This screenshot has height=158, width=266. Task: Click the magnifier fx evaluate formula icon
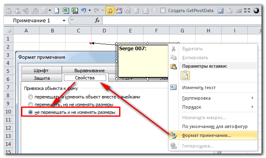click(128, 11)
